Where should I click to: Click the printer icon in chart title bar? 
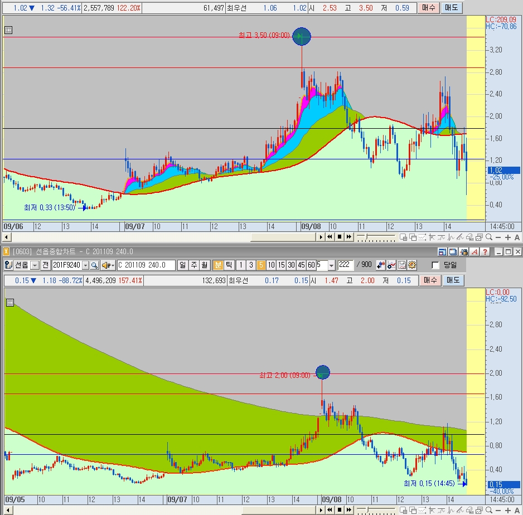[x=463, y=252]
